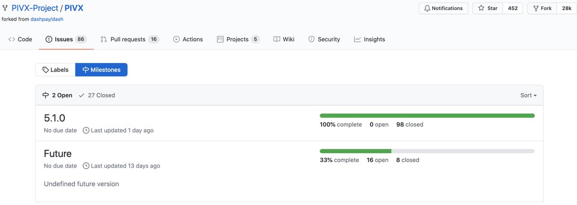Click the 5.1.0 milestone progress bar

point(427,115)
